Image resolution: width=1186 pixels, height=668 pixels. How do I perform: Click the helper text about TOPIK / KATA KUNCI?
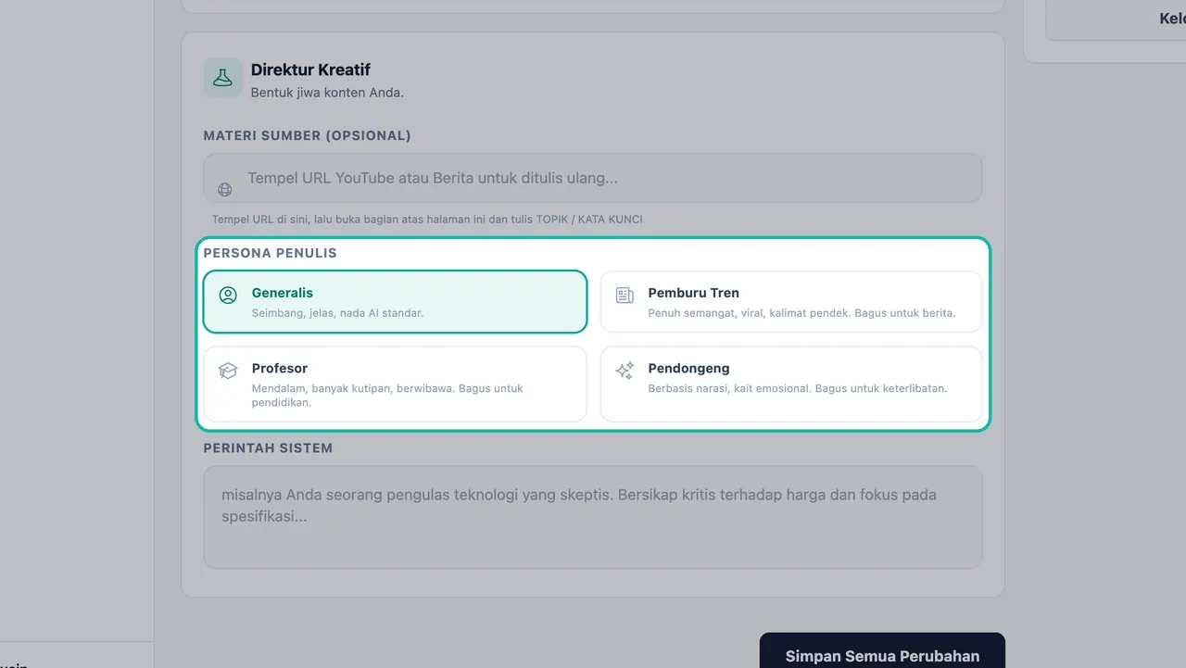click(x=427, y=220)
